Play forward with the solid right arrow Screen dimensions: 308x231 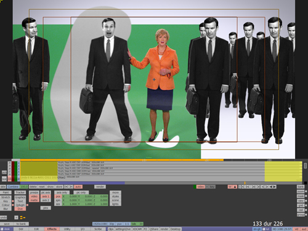(x=274, y=187)
